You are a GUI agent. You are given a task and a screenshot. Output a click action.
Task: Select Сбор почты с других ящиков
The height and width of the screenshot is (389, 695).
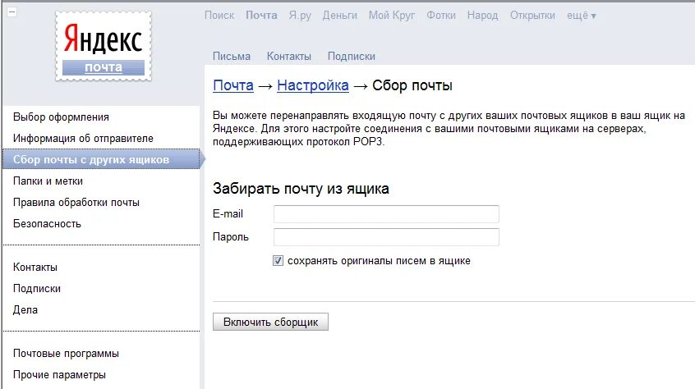tap(102, 160)
